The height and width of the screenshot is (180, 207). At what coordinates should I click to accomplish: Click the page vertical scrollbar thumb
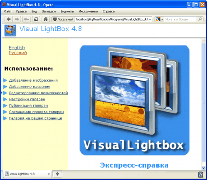(203, 103)
